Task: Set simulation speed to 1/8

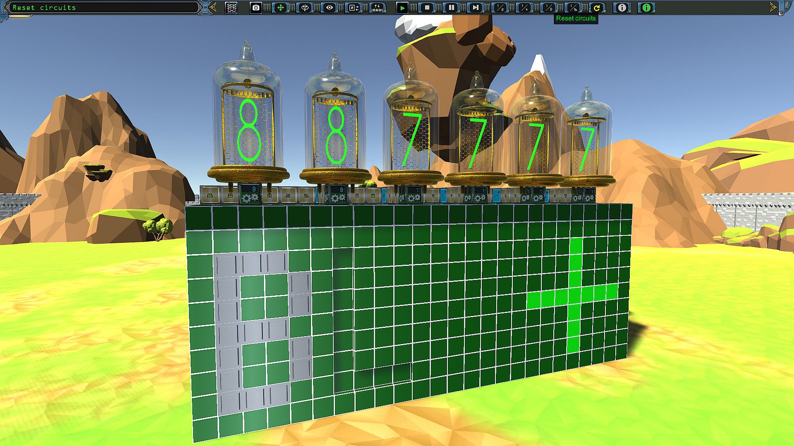Action: pos(549,7)
